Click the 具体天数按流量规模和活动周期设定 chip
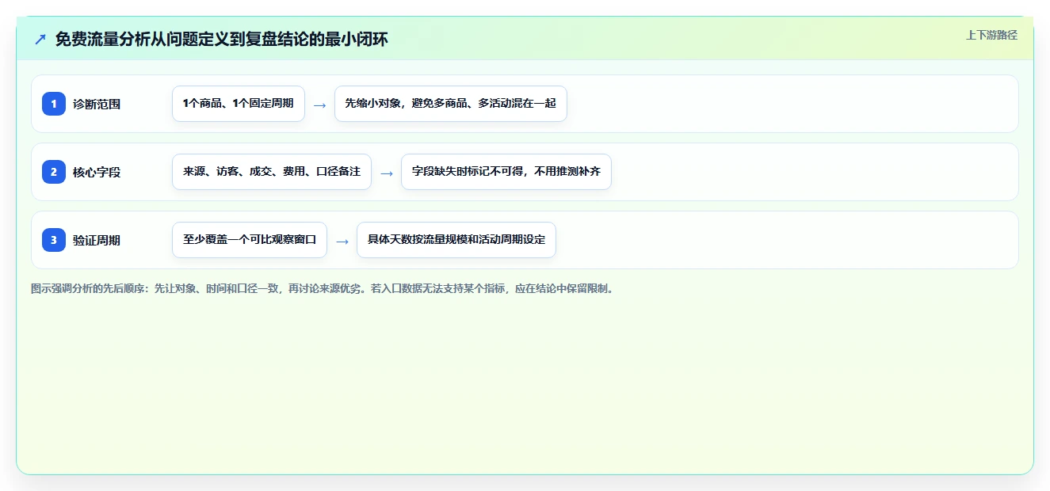Screen dimensions: 1050x491 pyautogui.click(x=456, y=240)
